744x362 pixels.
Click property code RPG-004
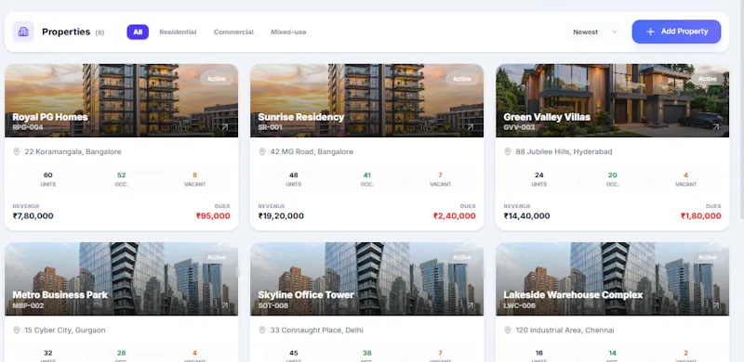28,127
